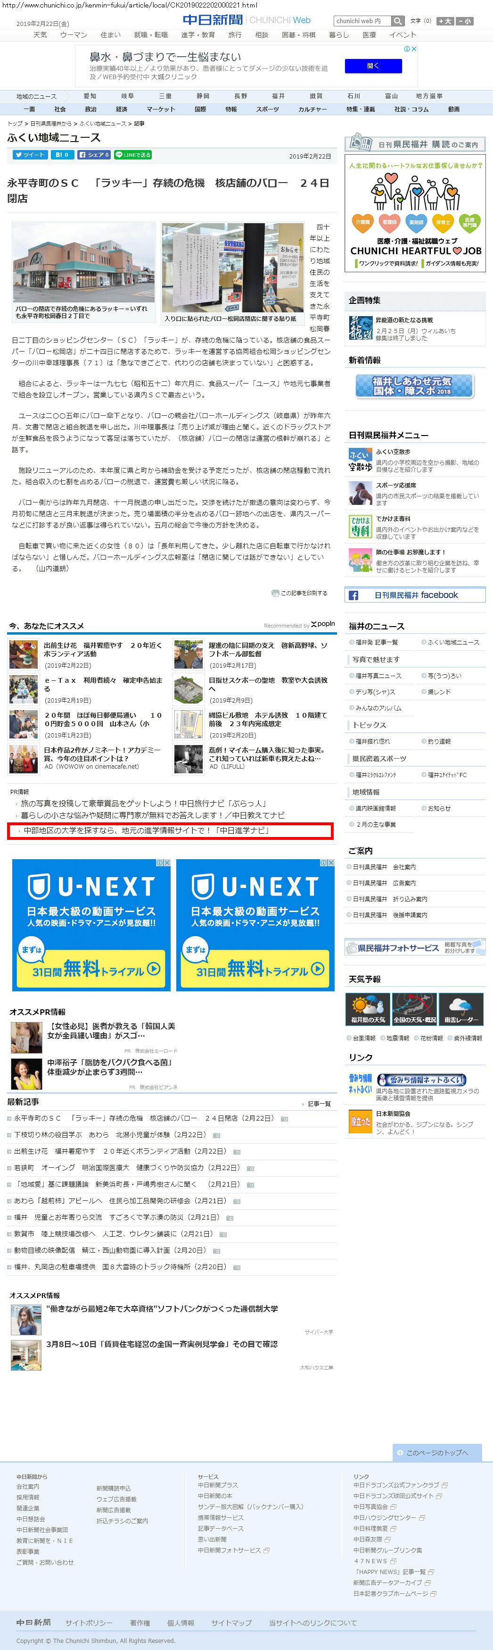Image resolution: width=493 pixels, height=1650 pixels.
Task: Click the chunichi web search field
Action: pyautogui.click(x=362, y=21)
